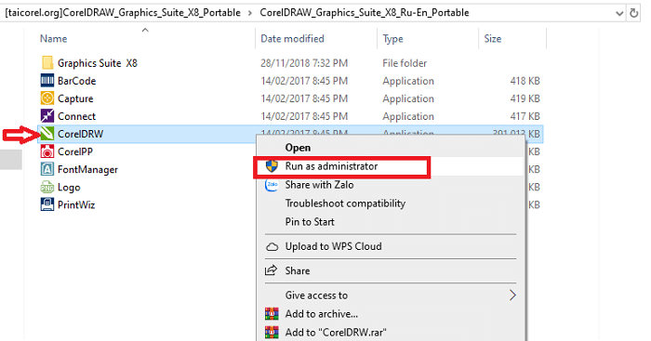Select Open in the context menu
The image size is (651, 341).
(298, 148)
